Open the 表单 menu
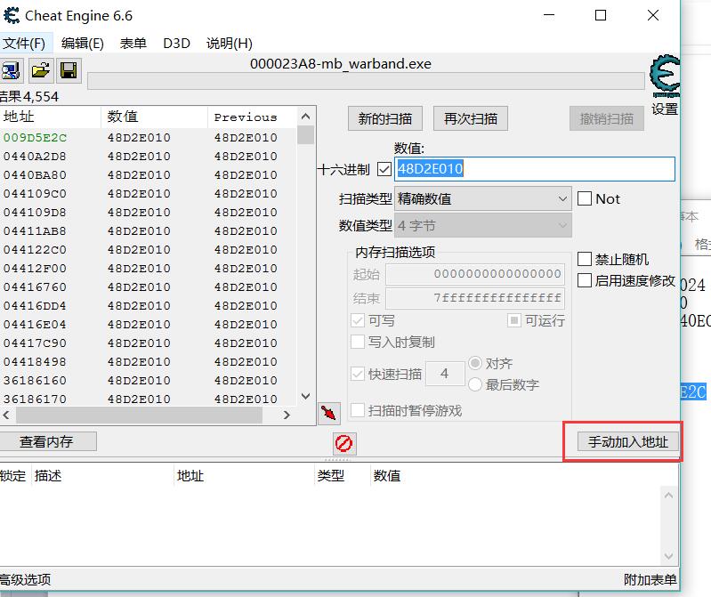711x597 pixels. tap(133, 43)
